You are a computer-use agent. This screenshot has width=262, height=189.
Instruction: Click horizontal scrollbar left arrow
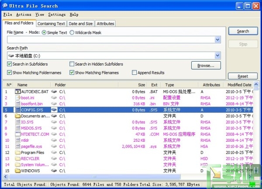pyautogui.click(x=6, y=177)
